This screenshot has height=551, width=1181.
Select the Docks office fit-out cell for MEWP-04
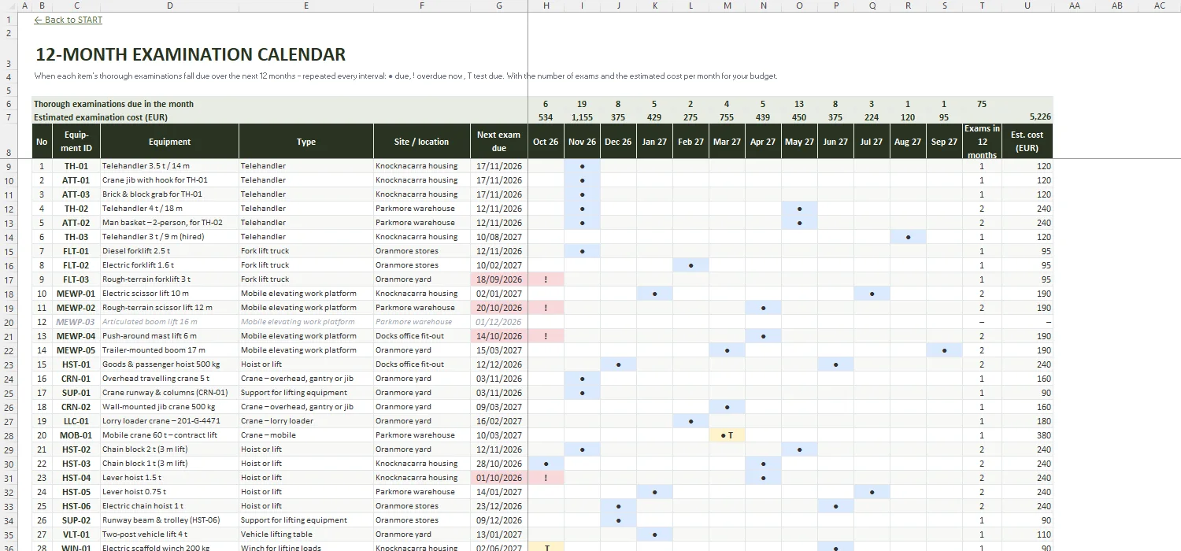click(422, 336)
